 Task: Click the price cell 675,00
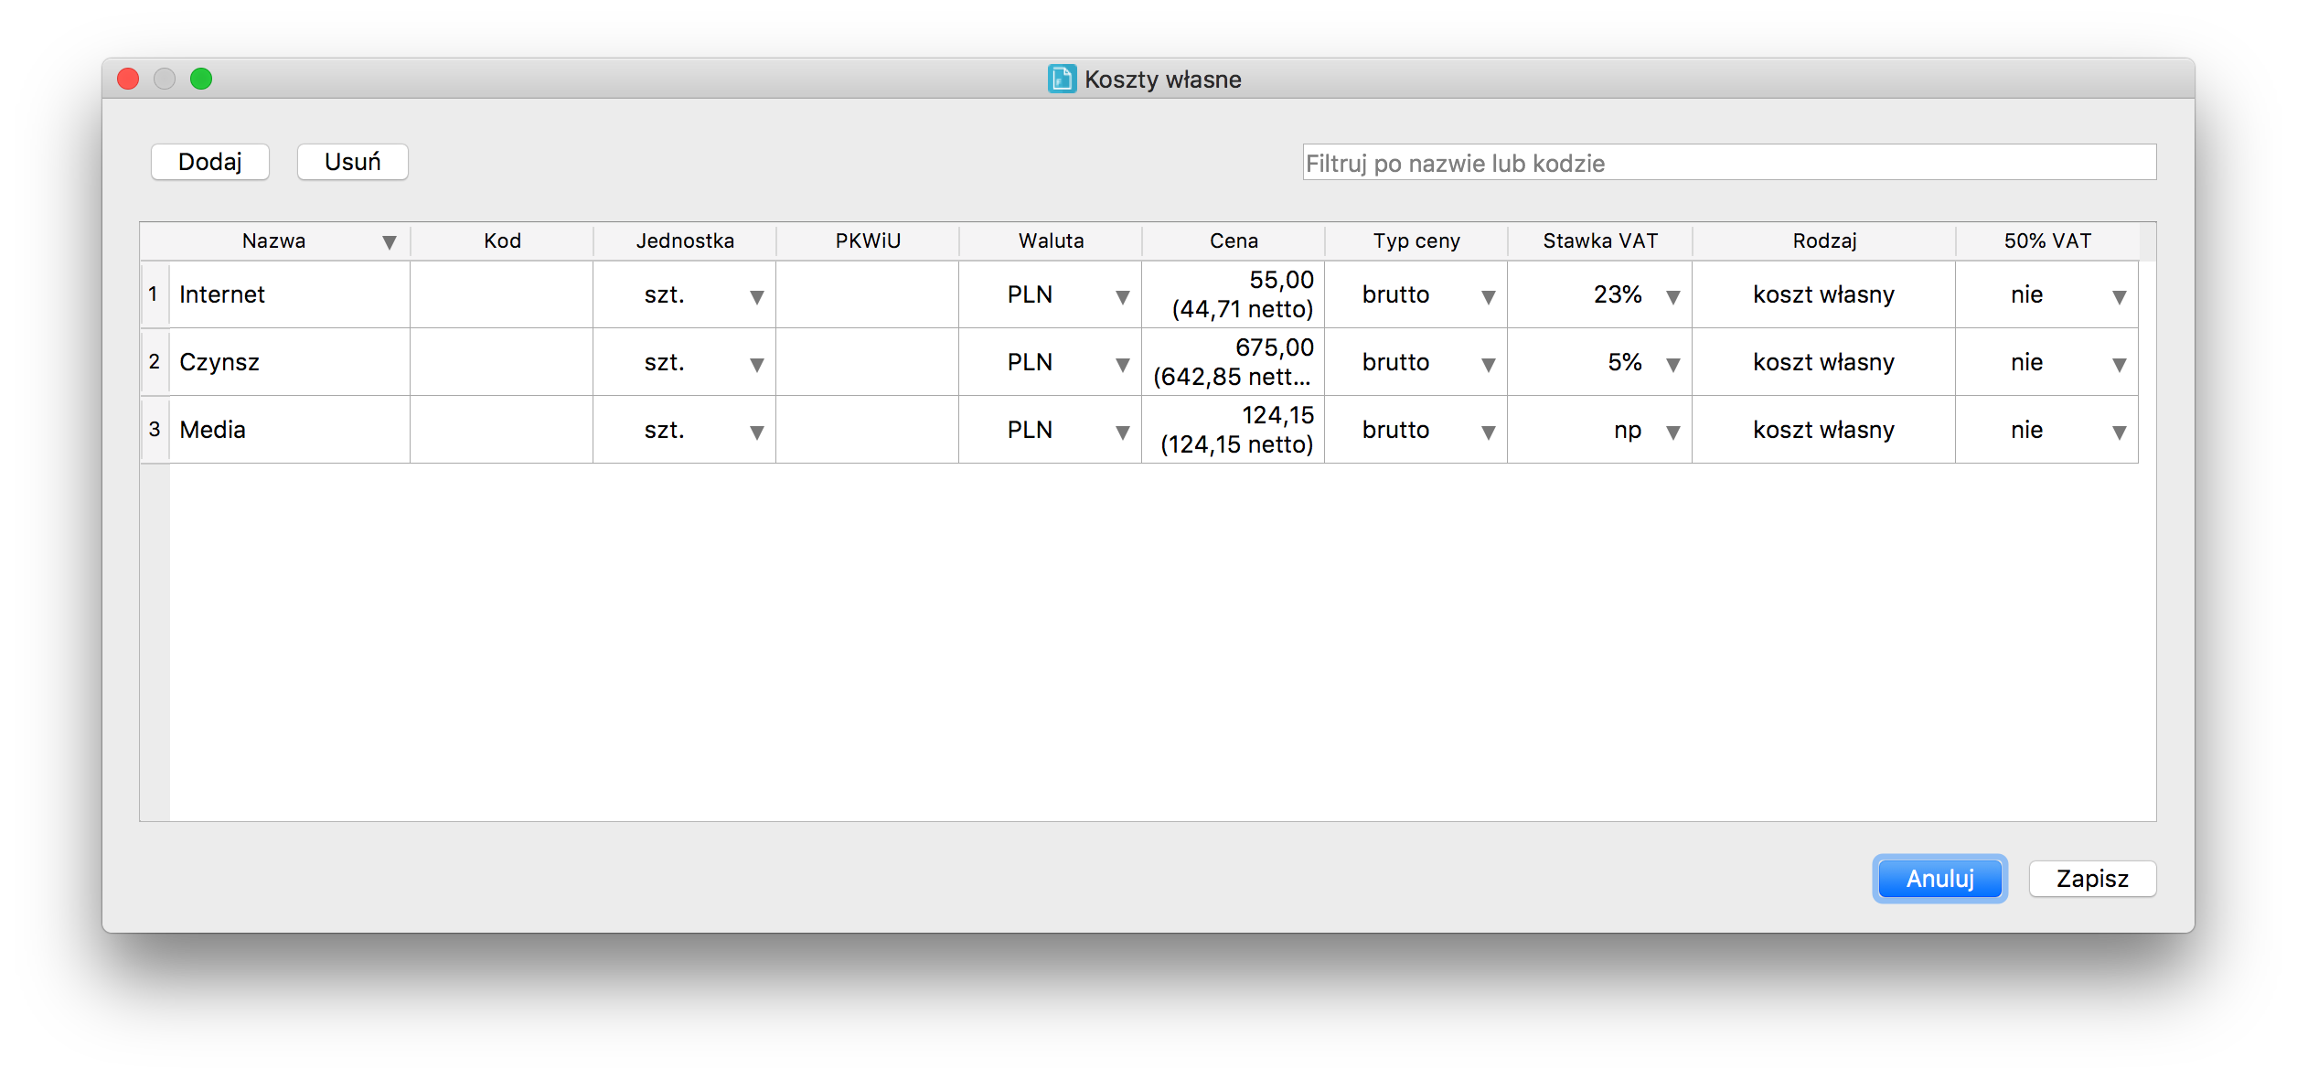point(1234,362)
